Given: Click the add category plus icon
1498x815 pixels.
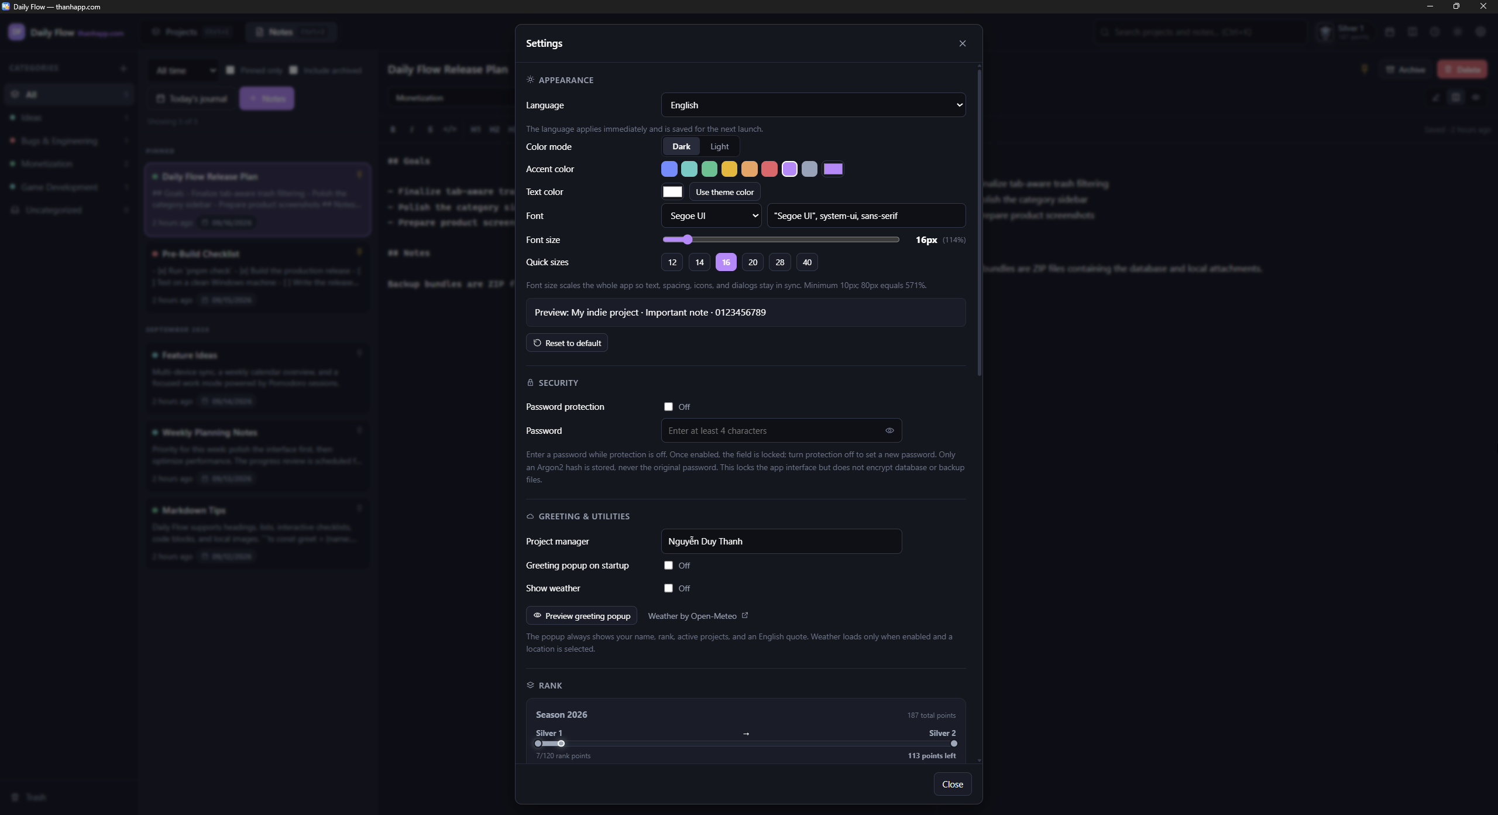Looking at the screenshot, I should [123, 69].
